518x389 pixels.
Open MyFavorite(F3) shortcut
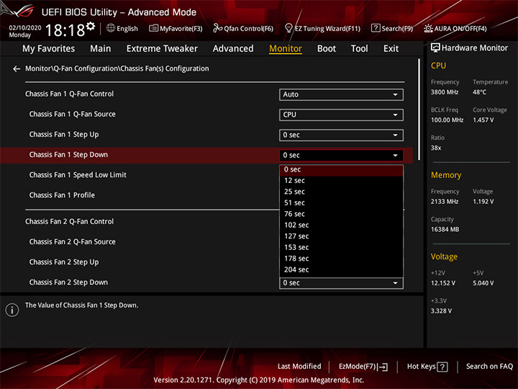(x=176, y=28)
